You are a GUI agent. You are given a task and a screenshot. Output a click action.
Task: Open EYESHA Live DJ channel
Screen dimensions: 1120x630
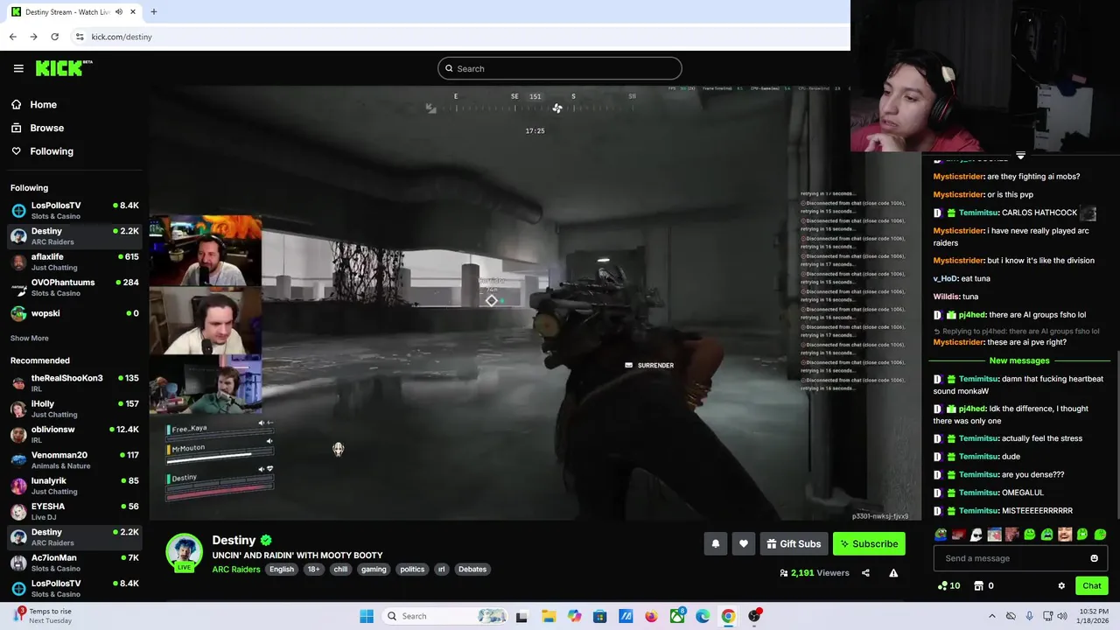click(x=74, y=511)
